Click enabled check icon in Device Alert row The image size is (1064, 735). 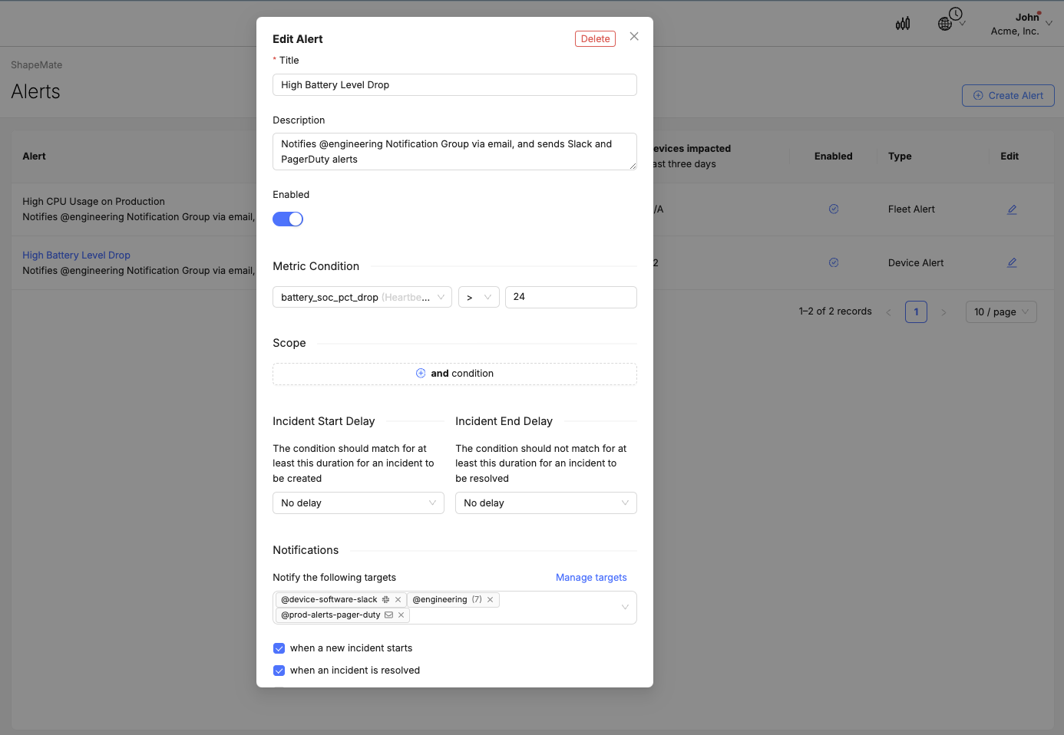pos(834,262)
